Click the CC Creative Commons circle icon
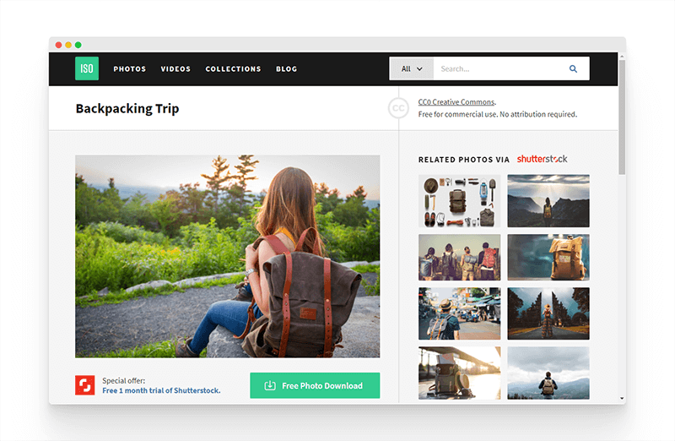The image size is (675, 441). (x=398, y=108)
